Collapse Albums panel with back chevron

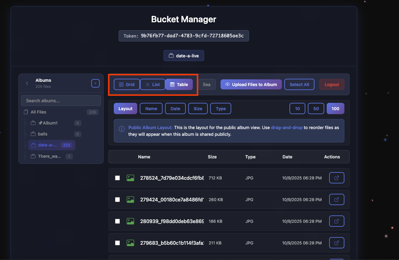(27, 83)
